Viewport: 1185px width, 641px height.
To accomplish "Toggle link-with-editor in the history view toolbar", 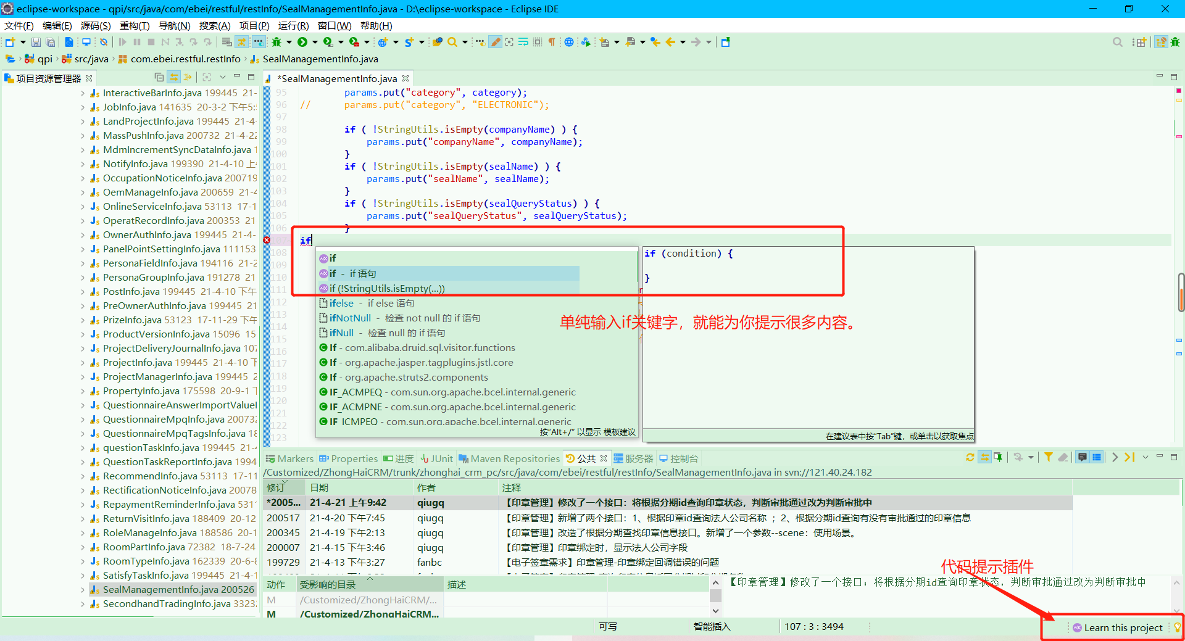I will coord(984,458).
